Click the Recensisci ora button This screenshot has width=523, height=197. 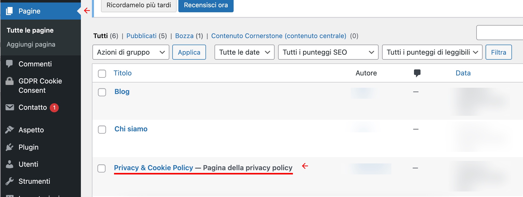pos(206,5)
